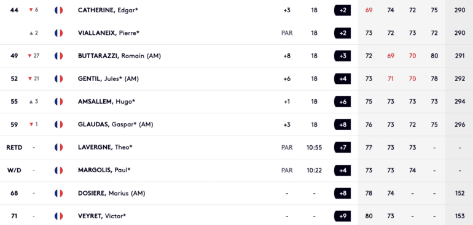
Task: Click the up arrow movement icon for Amsallem
Action: (x=31, y=102)
